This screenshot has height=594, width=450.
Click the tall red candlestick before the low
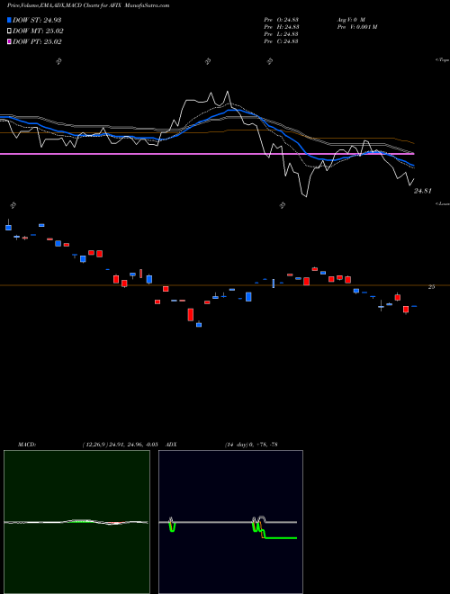tap(191, 314)
